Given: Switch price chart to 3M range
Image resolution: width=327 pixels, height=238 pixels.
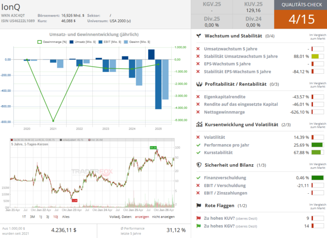Looking at the screenshot, I should pos(32,217).
